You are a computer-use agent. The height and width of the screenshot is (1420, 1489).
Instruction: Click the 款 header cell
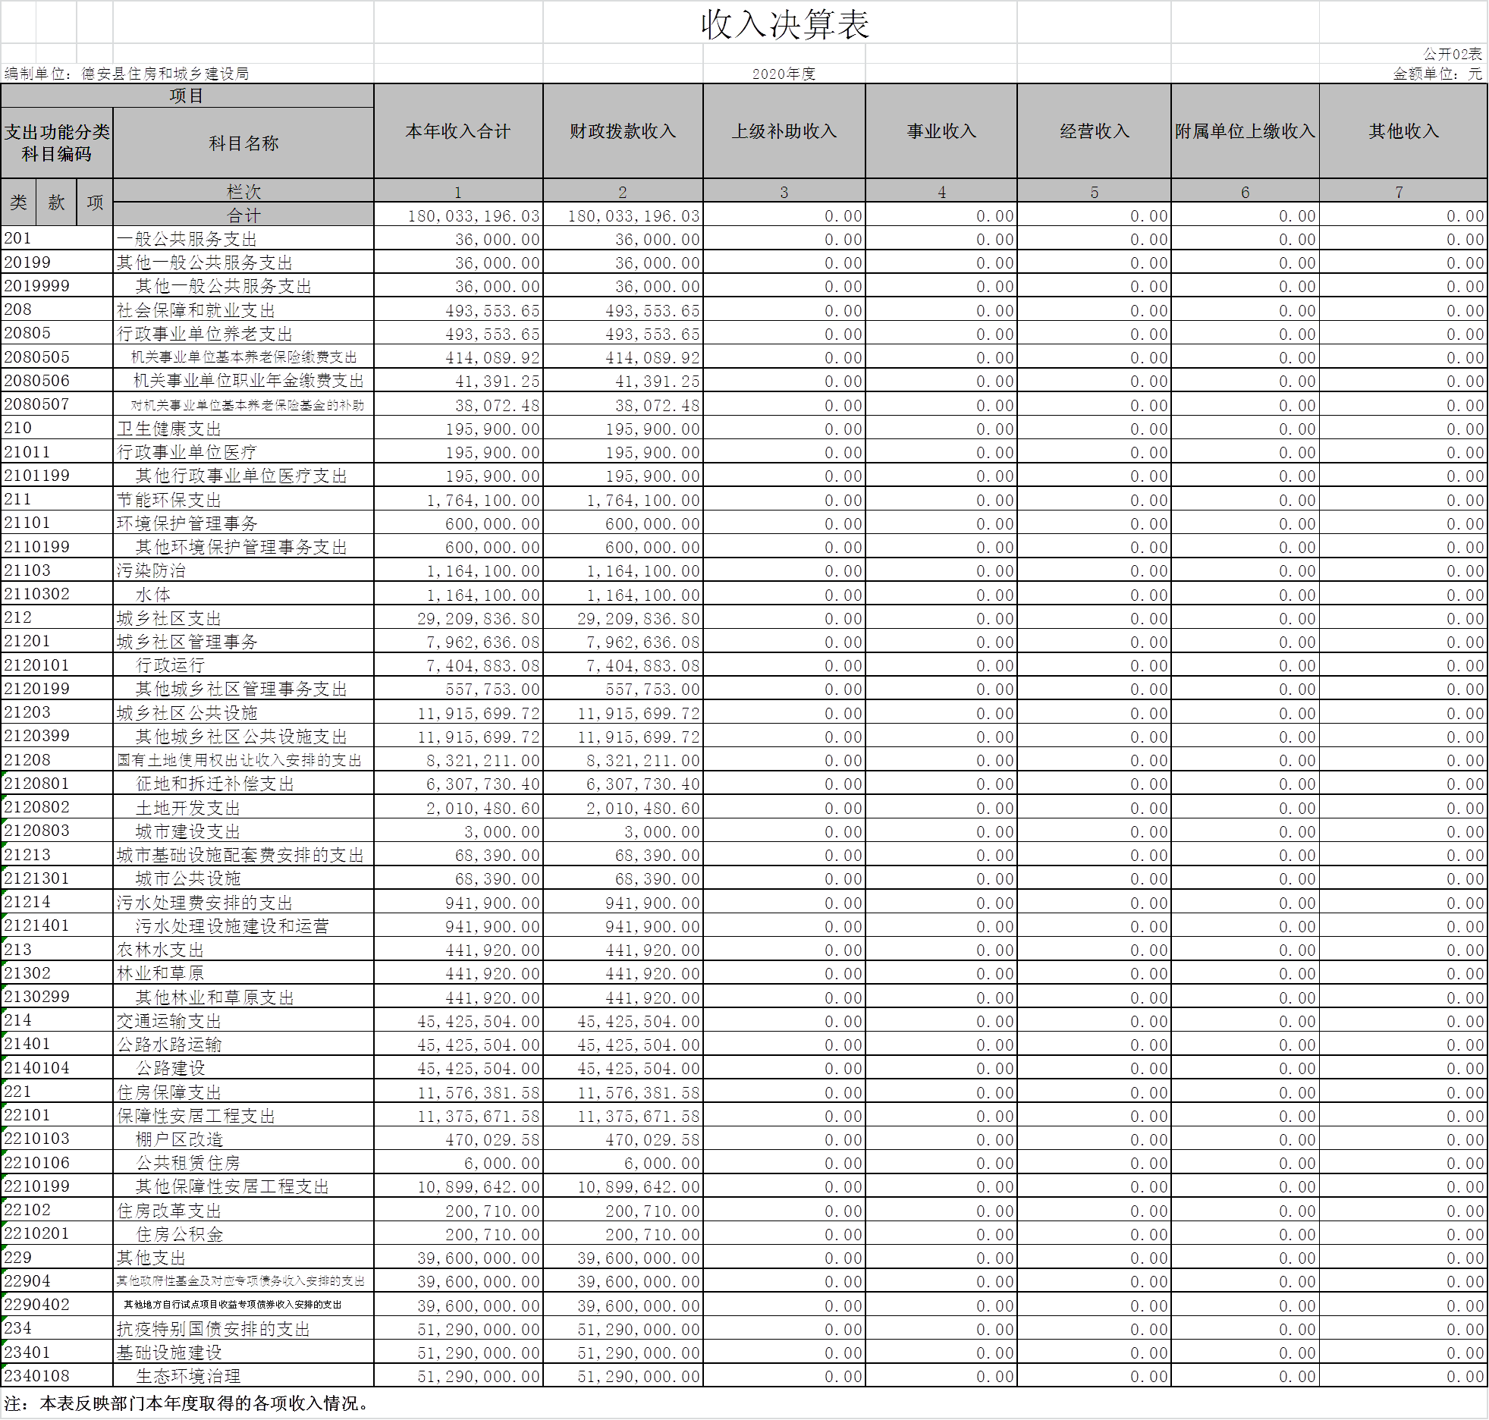pos(57,203)
